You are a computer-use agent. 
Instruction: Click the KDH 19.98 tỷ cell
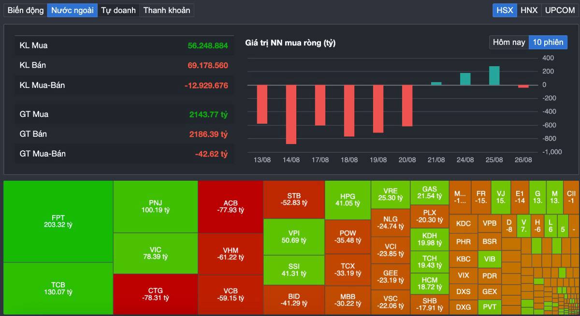coord(430,239)
